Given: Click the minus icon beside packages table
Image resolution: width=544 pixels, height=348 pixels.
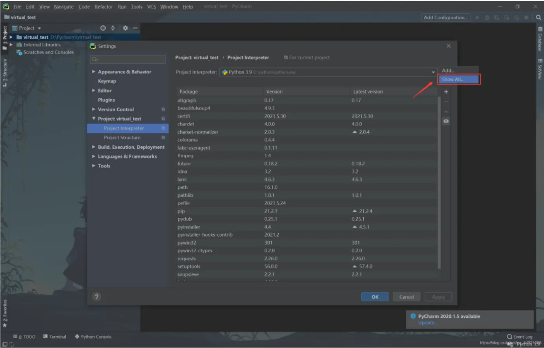Looking at the screenshot, I should pos(446,102).
